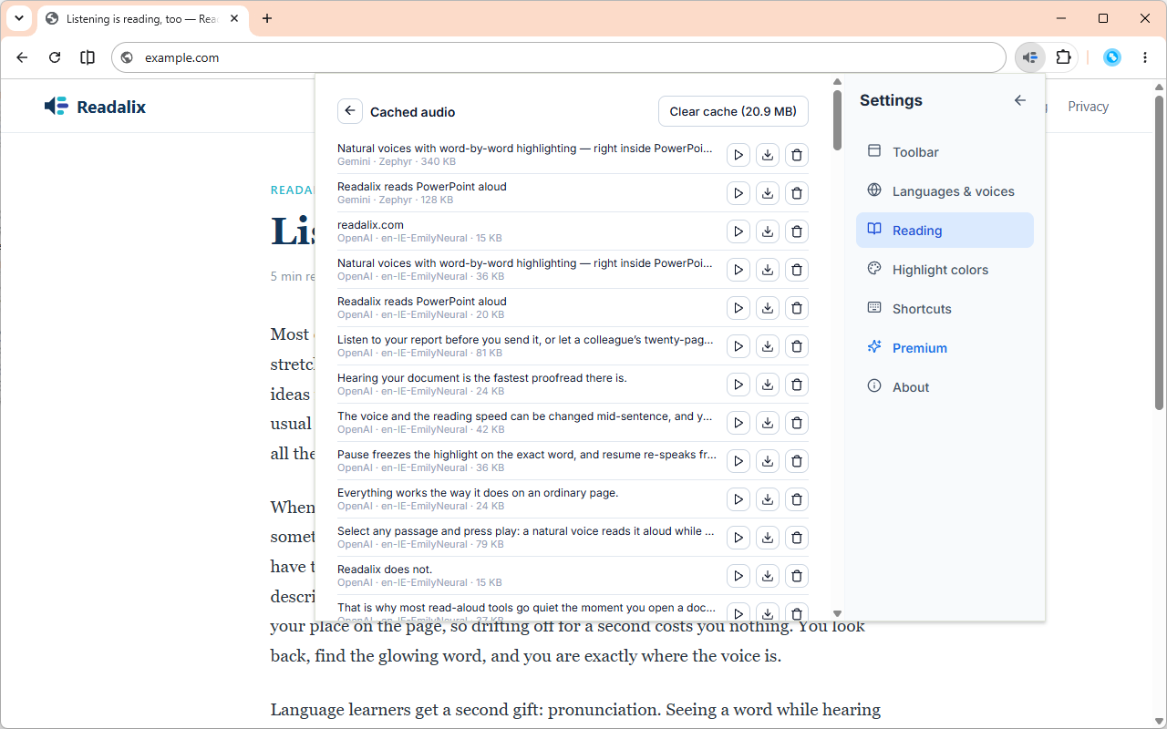This screenshot has height=729, width=1167.
Task: Open the Premium section
Action: 945,348
